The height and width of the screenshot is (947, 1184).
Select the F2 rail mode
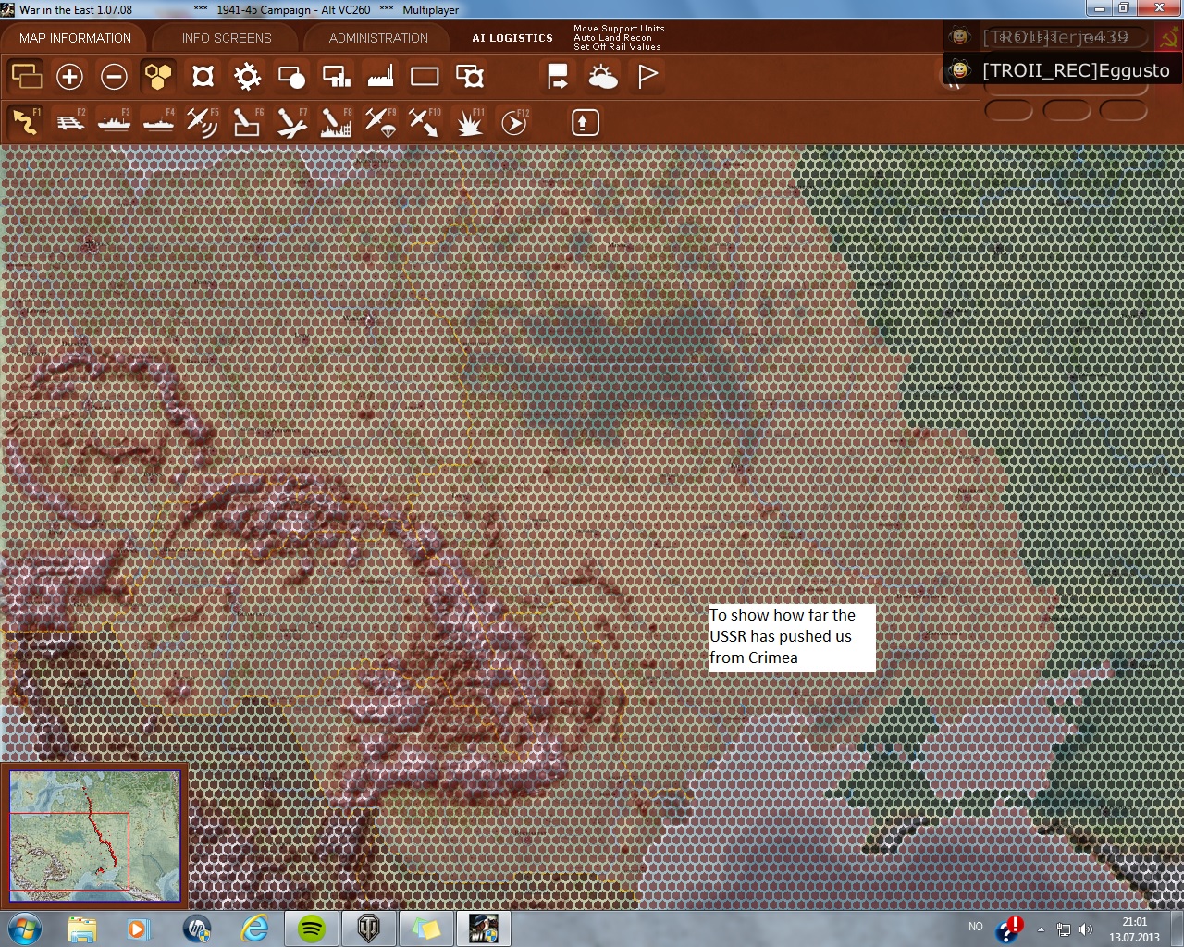[70, 122]
